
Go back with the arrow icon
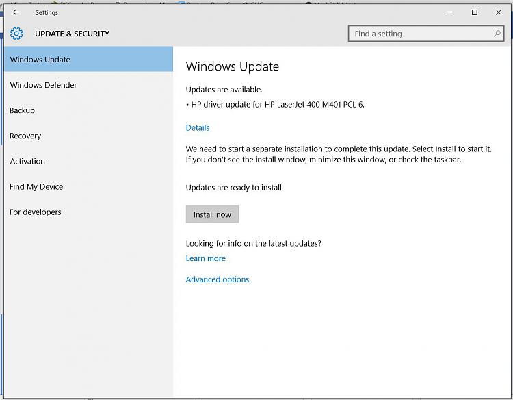click(16, 12)
